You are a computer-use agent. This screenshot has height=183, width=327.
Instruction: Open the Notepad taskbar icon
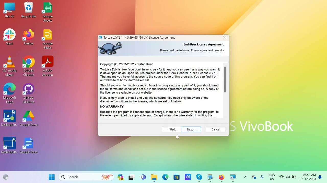coord(210,177)
